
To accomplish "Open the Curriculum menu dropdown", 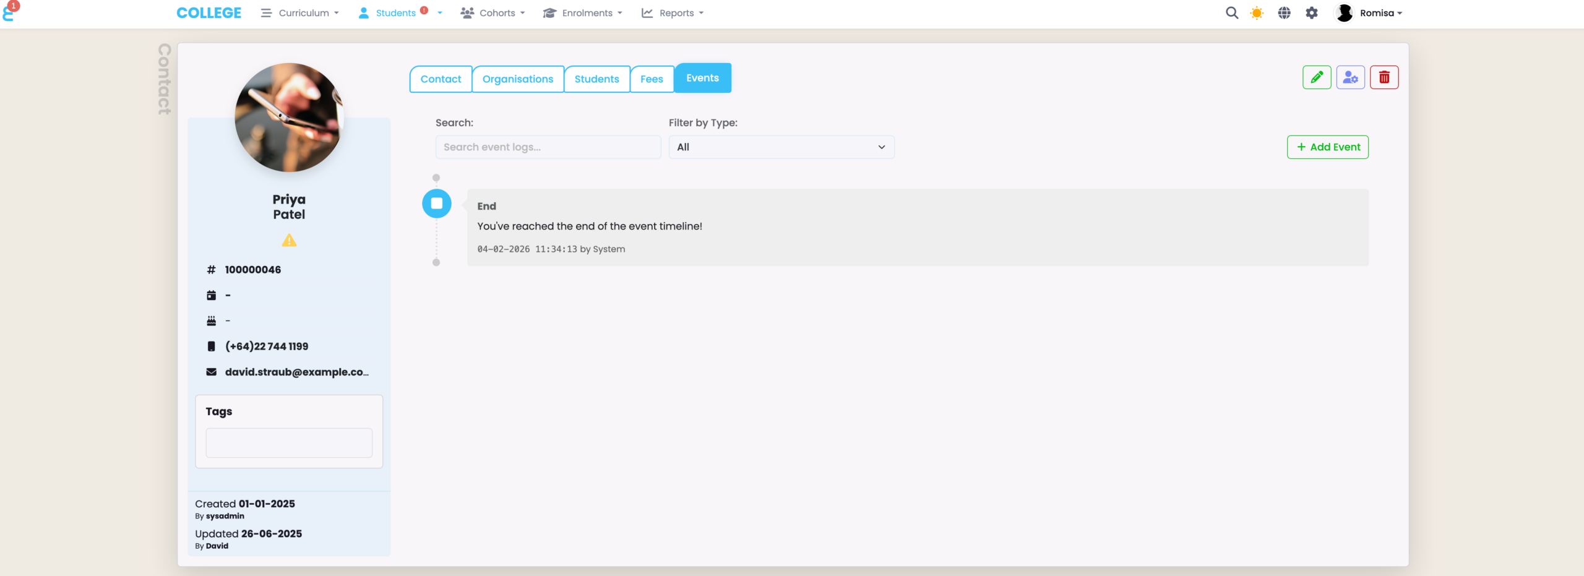I will pos(300,13).
